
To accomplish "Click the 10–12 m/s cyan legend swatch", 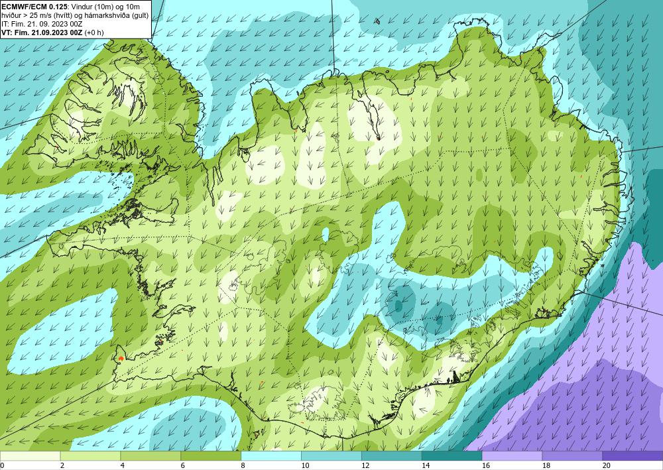I will [x=331, y=455].
